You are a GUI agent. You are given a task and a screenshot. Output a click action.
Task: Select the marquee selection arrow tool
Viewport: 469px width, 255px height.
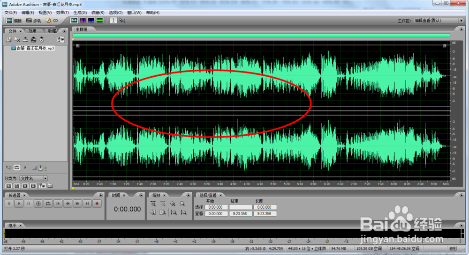(122, 20)
